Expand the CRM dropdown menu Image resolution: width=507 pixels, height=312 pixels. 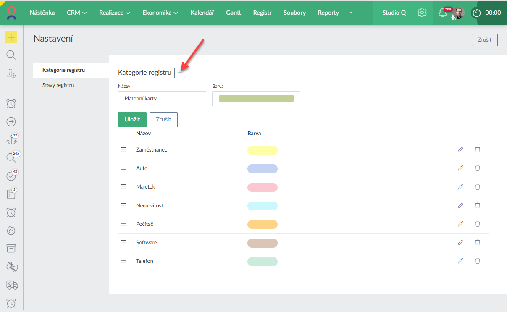(x=77, y=13)
